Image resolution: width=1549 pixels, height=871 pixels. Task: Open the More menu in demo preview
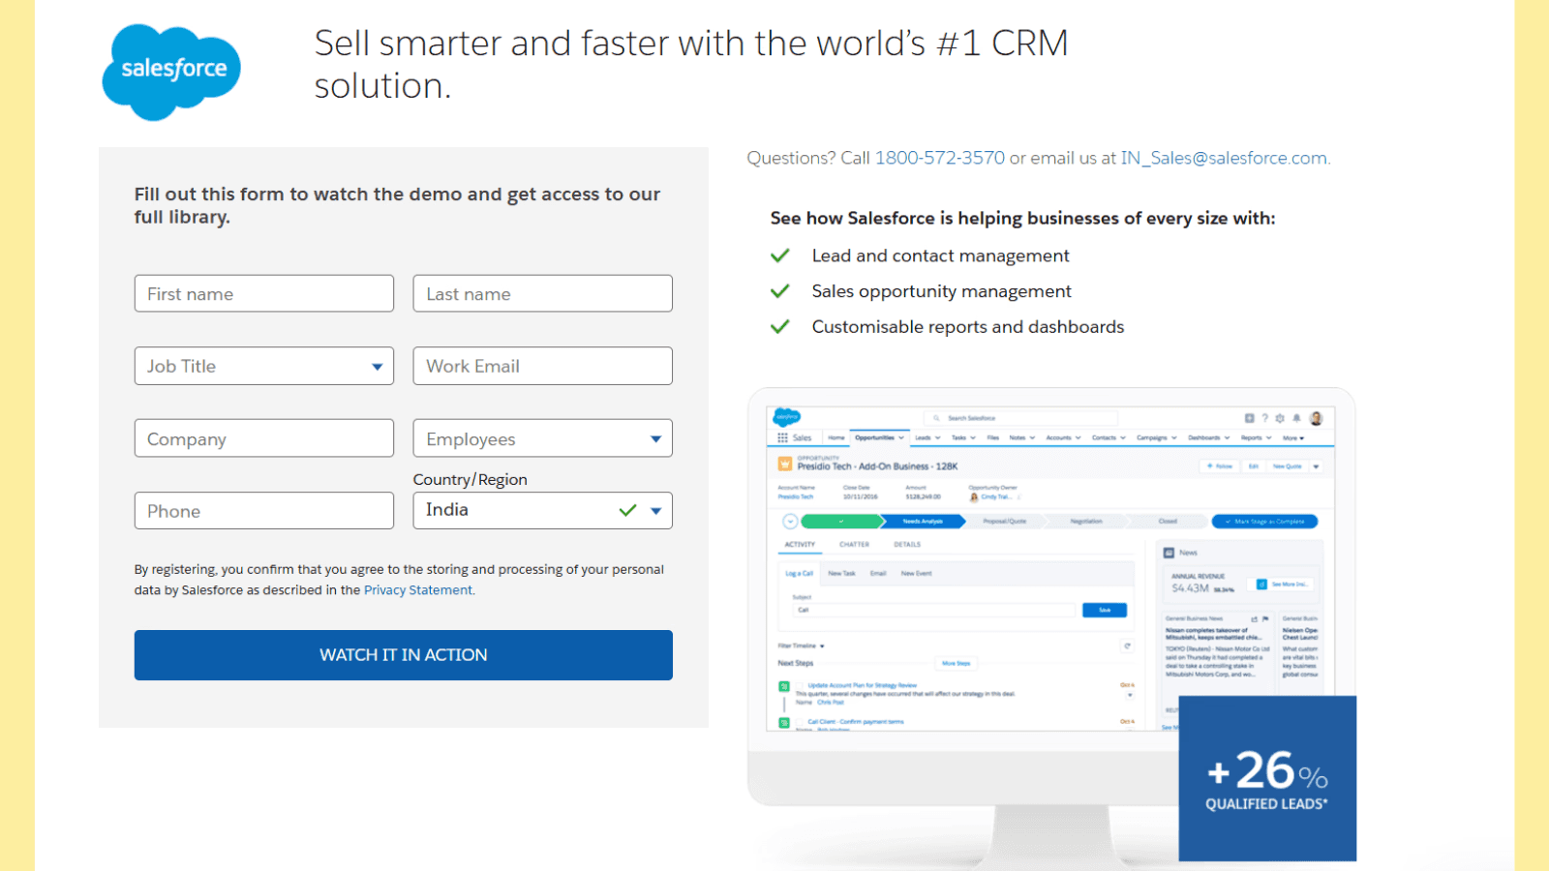(1293, 438)
